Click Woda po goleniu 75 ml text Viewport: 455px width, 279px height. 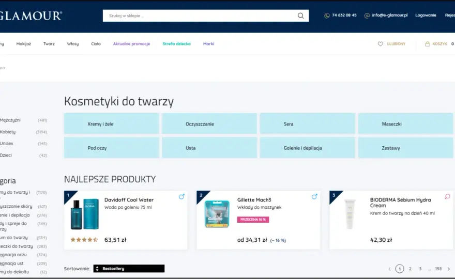click(x=128, y=207)
